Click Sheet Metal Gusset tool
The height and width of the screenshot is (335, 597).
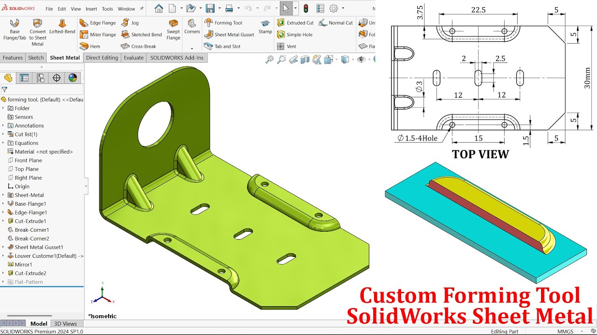click(x=229, y=34)
